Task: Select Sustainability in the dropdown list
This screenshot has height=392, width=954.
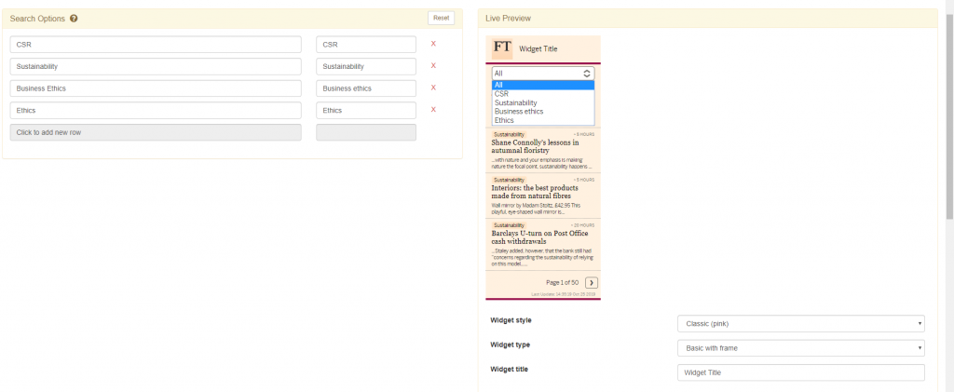Action: tap(515, 102)
